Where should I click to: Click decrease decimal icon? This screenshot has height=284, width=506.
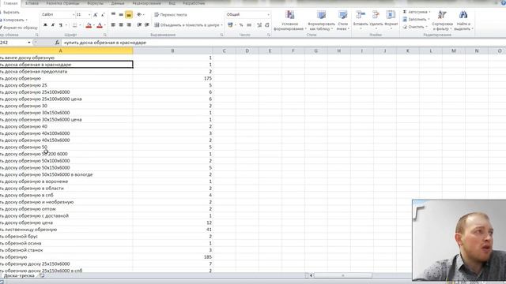point(267,24)
